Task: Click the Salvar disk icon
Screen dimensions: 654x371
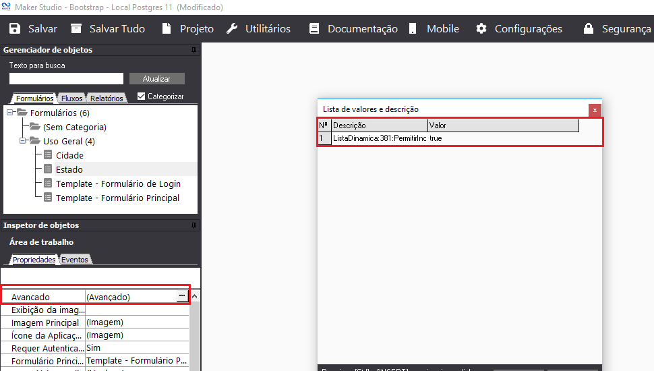Action: coord(15,29)
